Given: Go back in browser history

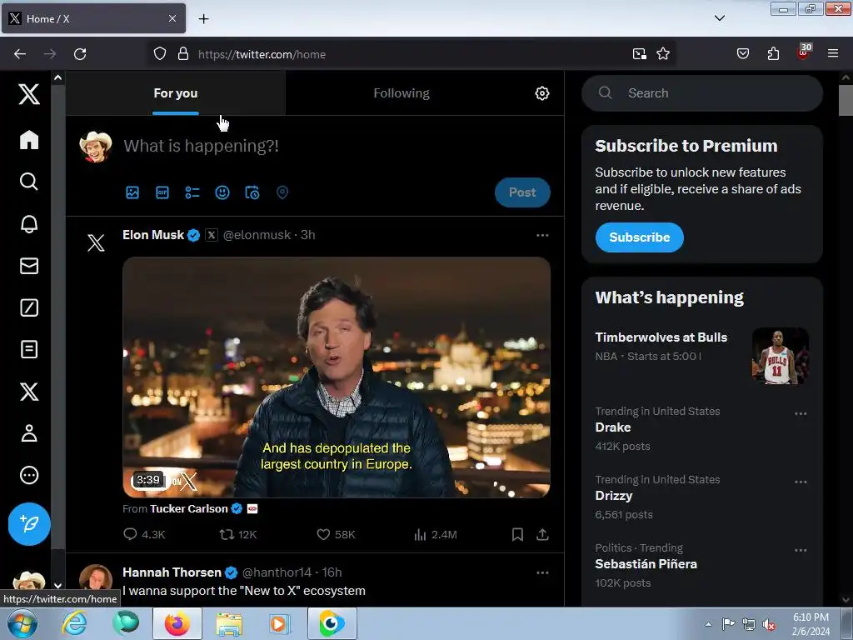Looking at the screenshot, I should pyautogui.click(x=20, y=54).
